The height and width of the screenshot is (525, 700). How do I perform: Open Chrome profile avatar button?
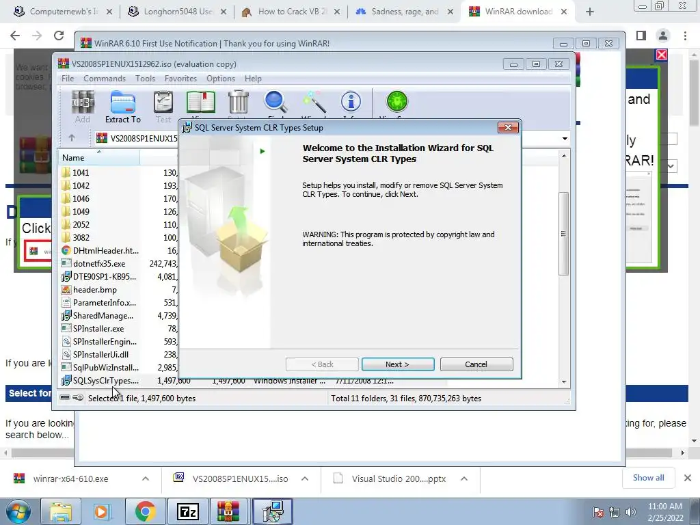[663, 36]
